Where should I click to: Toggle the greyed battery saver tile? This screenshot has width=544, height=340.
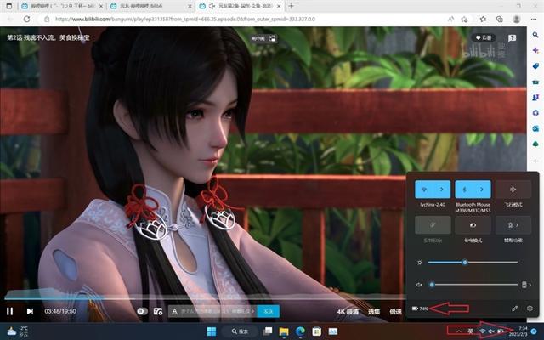pos(433,225)
